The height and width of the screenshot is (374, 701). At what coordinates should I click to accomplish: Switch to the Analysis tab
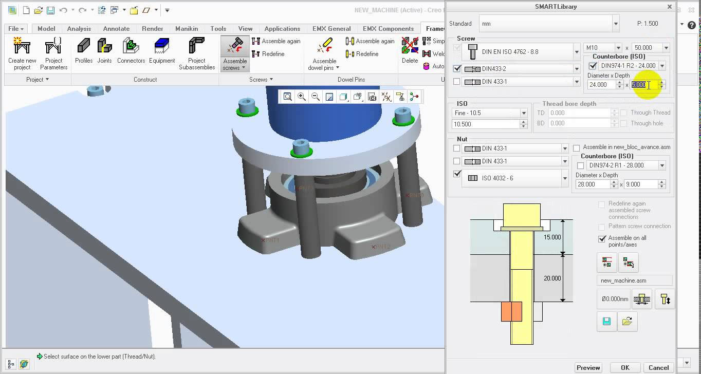click(x=79, y=29)
